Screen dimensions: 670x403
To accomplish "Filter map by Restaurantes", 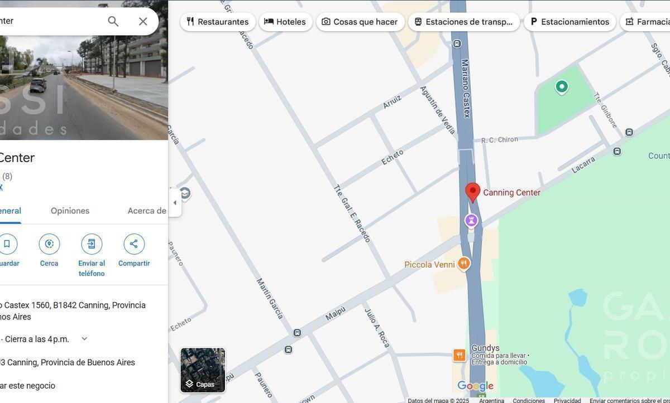I will (x=218, y=22).
